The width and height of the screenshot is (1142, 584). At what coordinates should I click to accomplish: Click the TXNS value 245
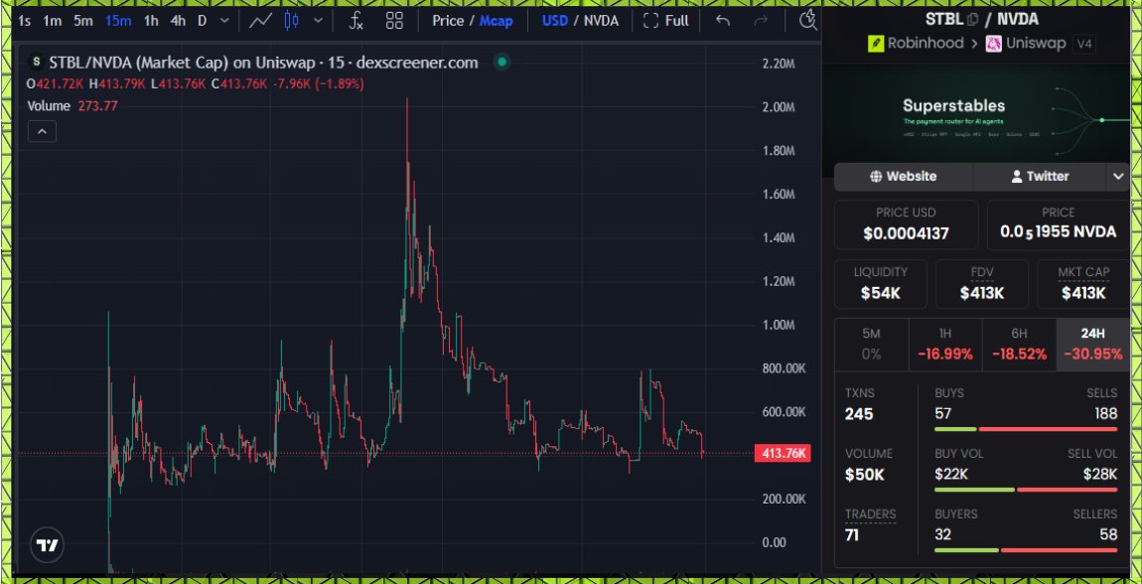click(859, 414)
